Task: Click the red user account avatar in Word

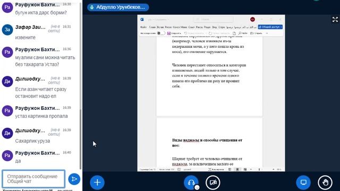Action: click(252, 19)
